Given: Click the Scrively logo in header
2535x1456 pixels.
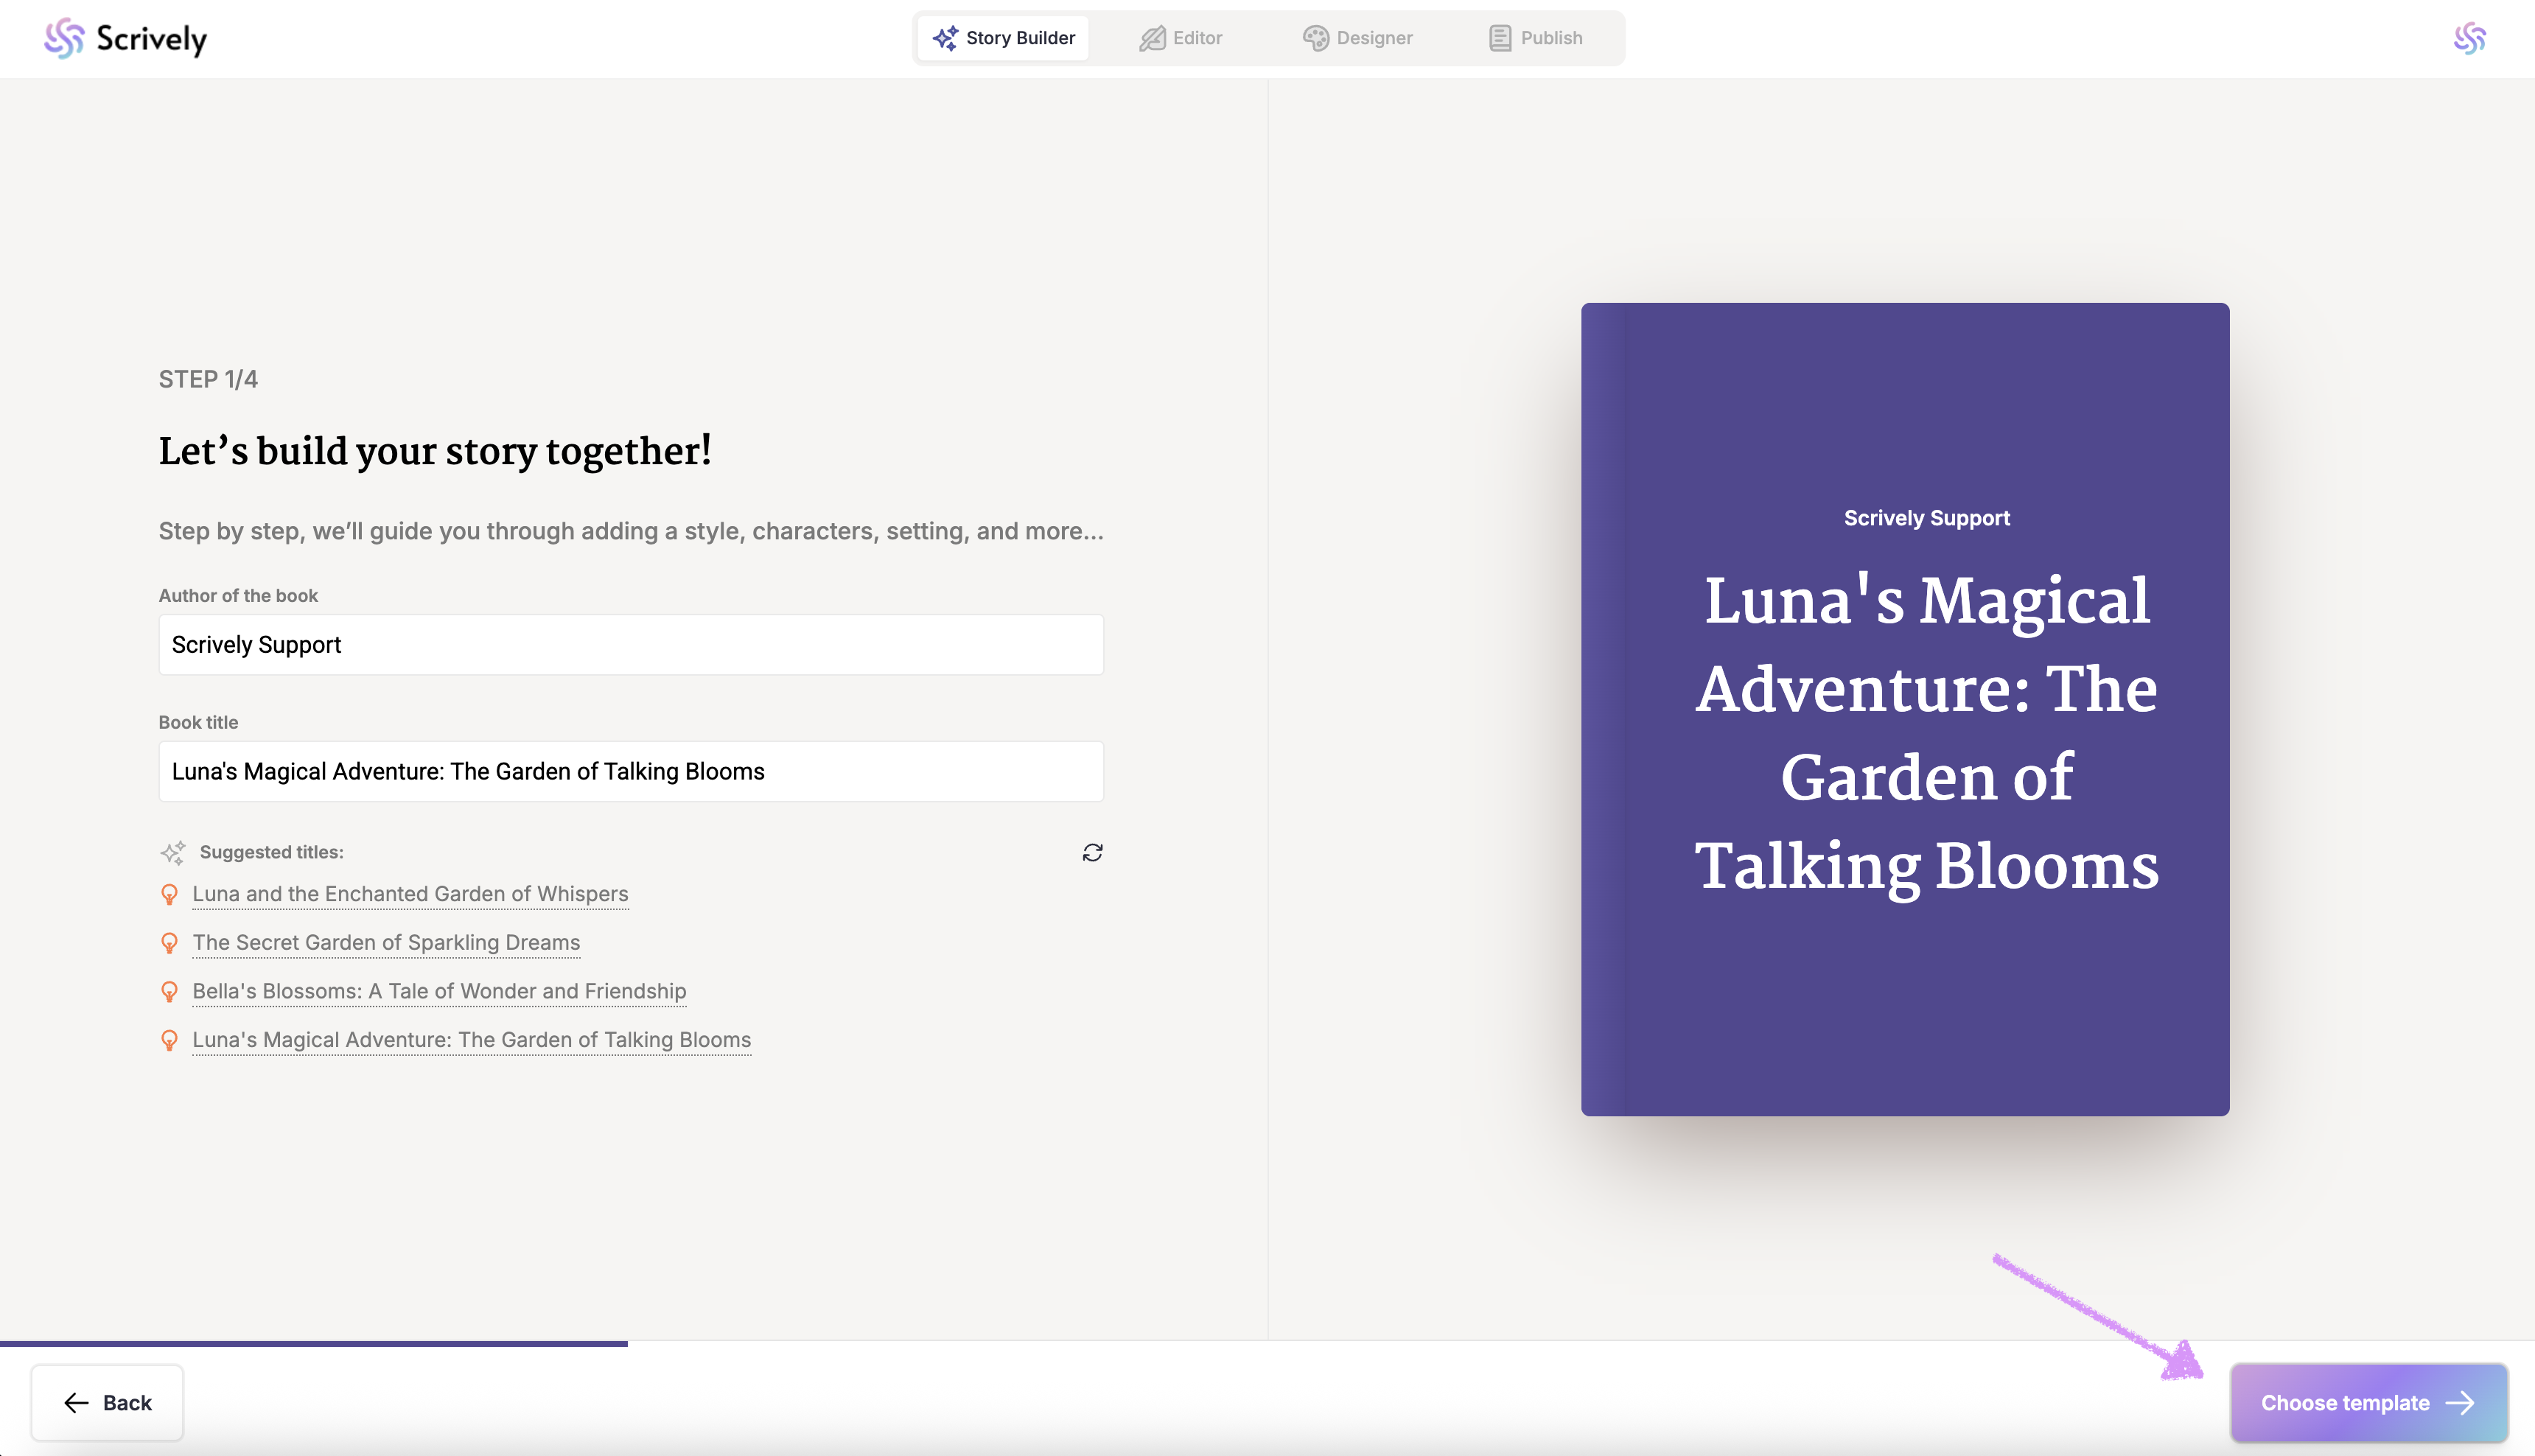Looking at the screenshot, I should pos(126,38).
